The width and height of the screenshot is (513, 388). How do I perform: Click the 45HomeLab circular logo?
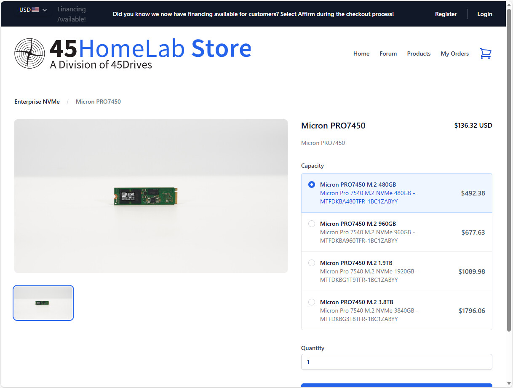(29, 54)
